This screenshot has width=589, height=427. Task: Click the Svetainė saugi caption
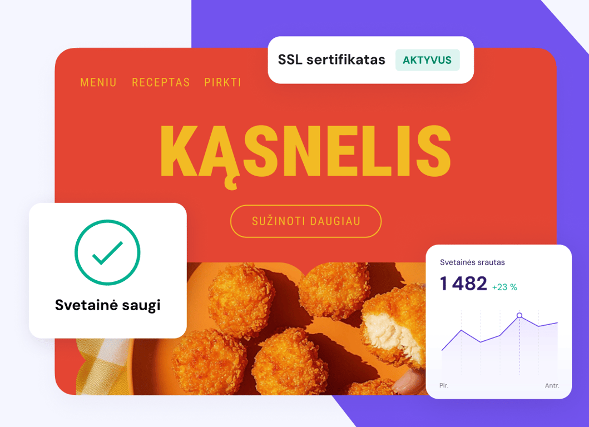[x=107, y=305]
